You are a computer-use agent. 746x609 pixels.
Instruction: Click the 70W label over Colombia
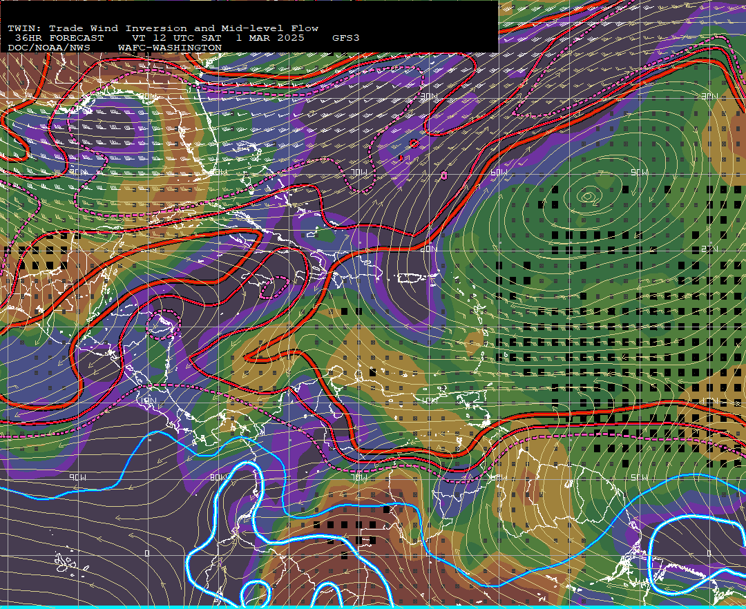point(359,477)
